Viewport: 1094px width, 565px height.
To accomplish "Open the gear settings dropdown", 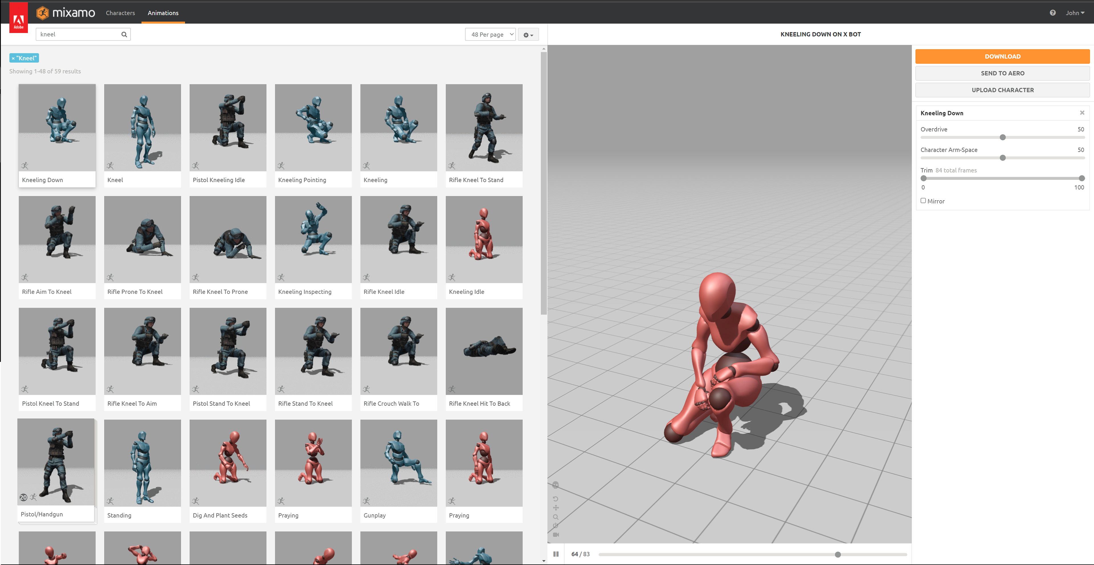I will (x=528, y=34).
